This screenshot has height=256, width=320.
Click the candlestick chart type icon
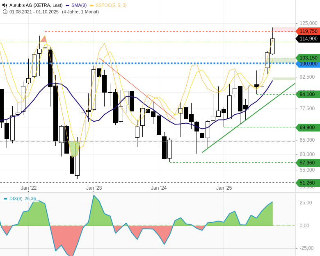coord(5,5)
